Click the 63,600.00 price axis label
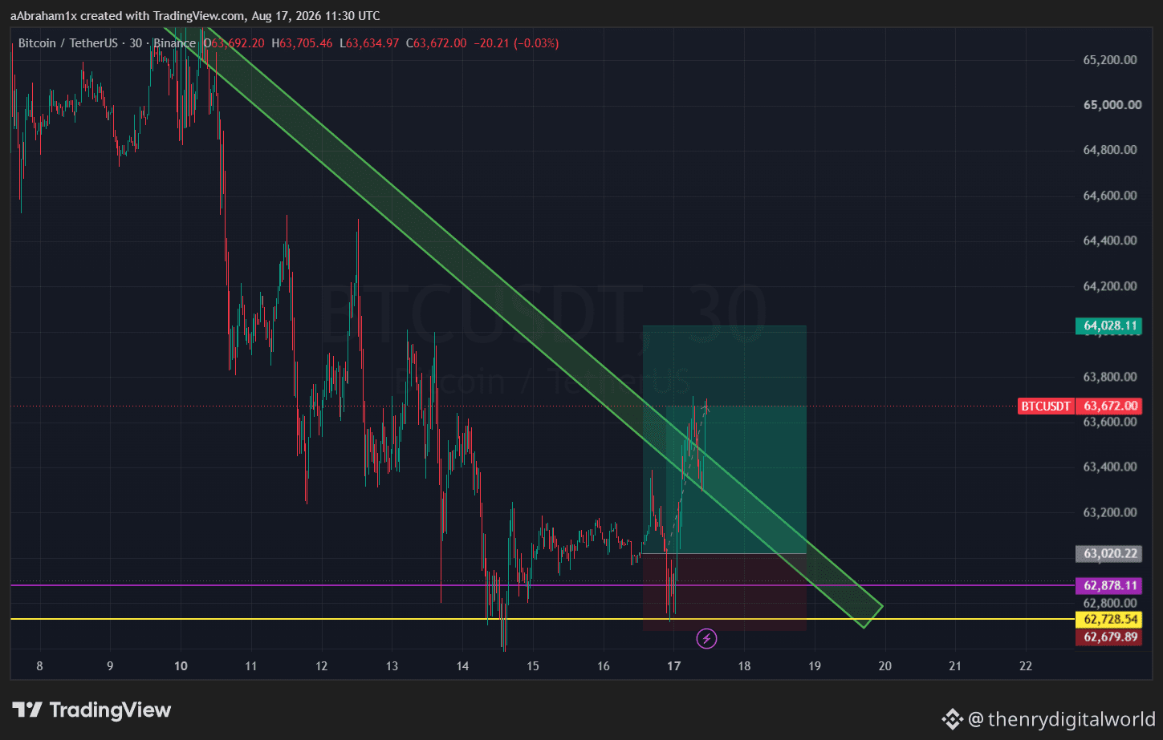Image resolution: width=1163 pixels, height=740 pixels. pyautogui.click(x=1110, y=422)
